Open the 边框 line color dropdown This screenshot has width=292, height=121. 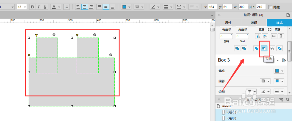265,91
